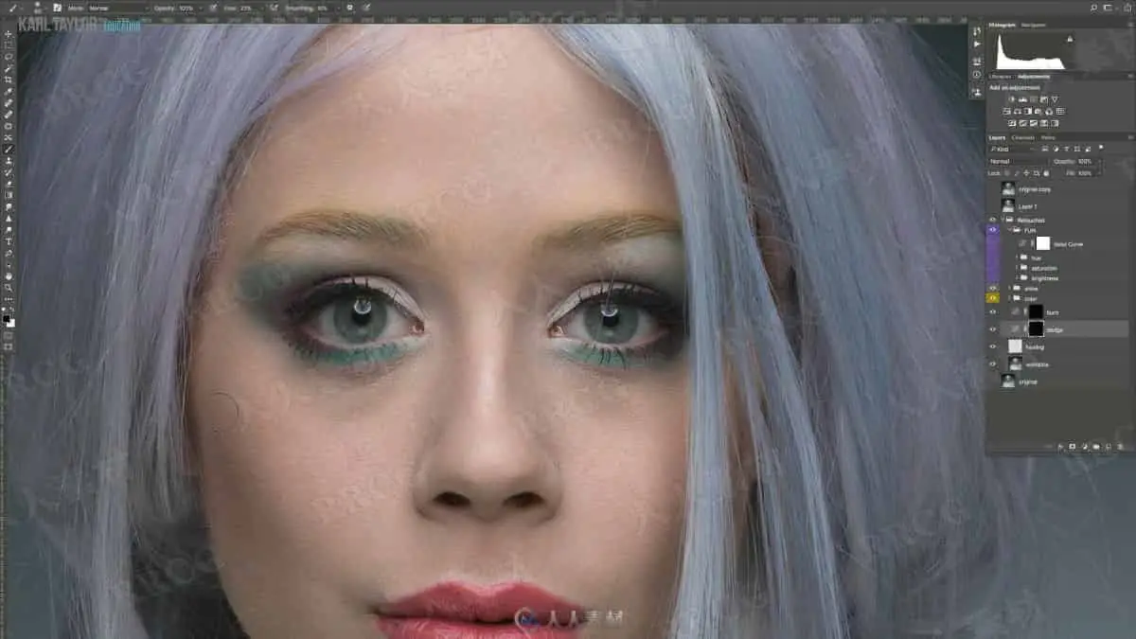
Task: Click the foreground color swatch
Action: pos(7,317)
